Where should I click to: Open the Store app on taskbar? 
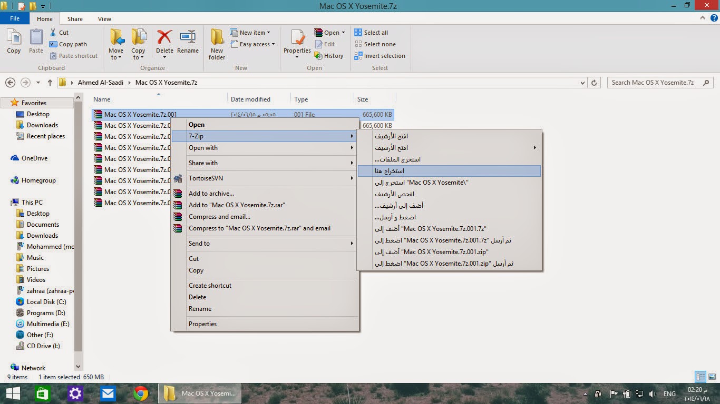click(x=42, y=393)
